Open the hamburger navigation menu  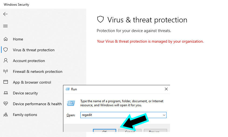click(5, 26)
